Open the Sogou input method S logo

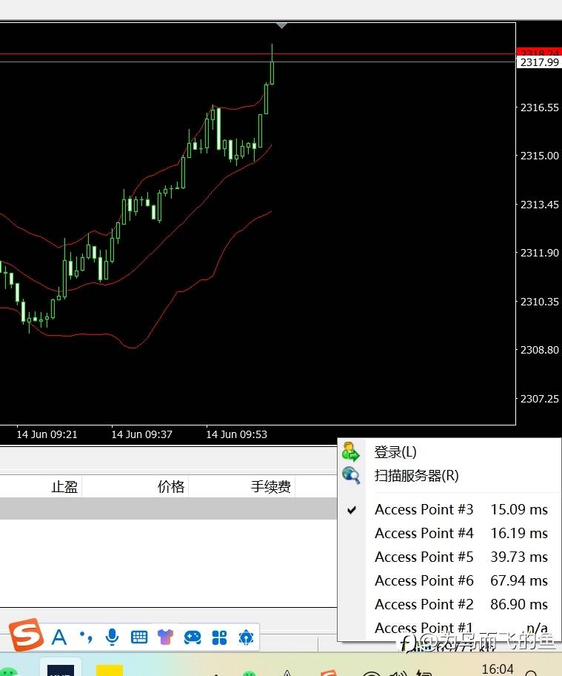(26, 634)
